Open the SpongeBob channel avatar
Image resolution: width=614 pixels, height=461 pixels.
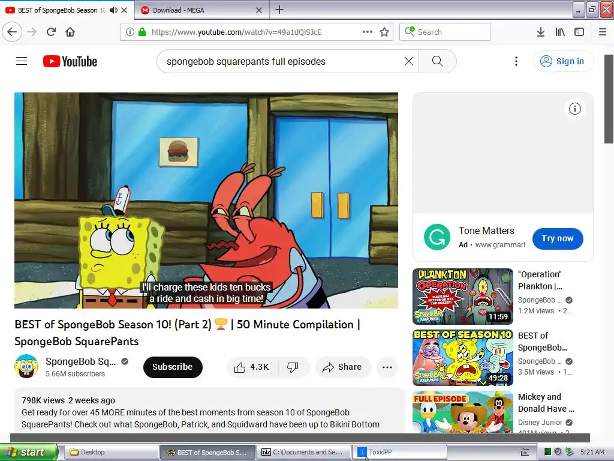click(x=26, y=366)
